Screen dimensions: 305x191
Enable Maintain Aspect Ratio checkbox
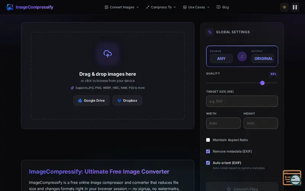point(208,140)
